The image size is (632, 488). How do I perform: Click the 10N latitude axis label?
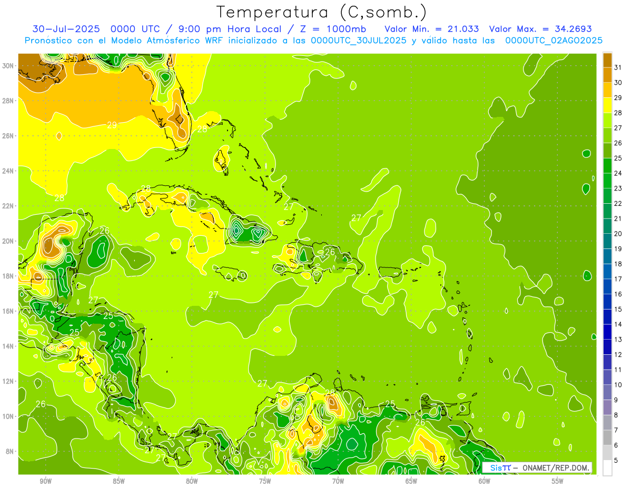click(7, 416)
